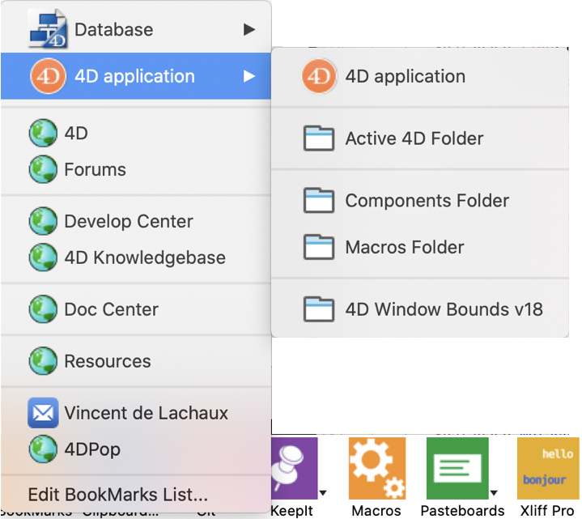This screenshot has height=519, width=582.
Task: Expand the Database submenu arrow
Action: (x=249, y=29)
